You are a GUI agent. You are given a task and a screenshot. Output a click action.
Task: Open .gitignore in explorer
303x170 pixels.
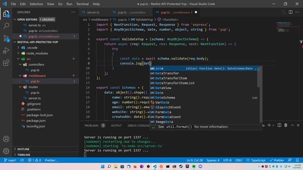34,104
